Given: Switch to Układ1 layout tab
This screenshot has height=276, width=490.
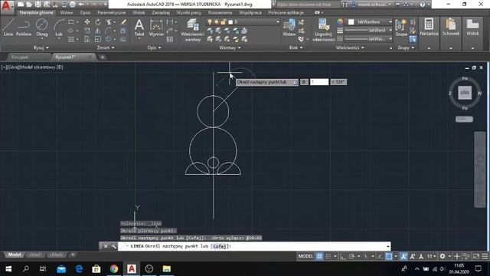Looking at the screenshot, I should pos(35,255).
